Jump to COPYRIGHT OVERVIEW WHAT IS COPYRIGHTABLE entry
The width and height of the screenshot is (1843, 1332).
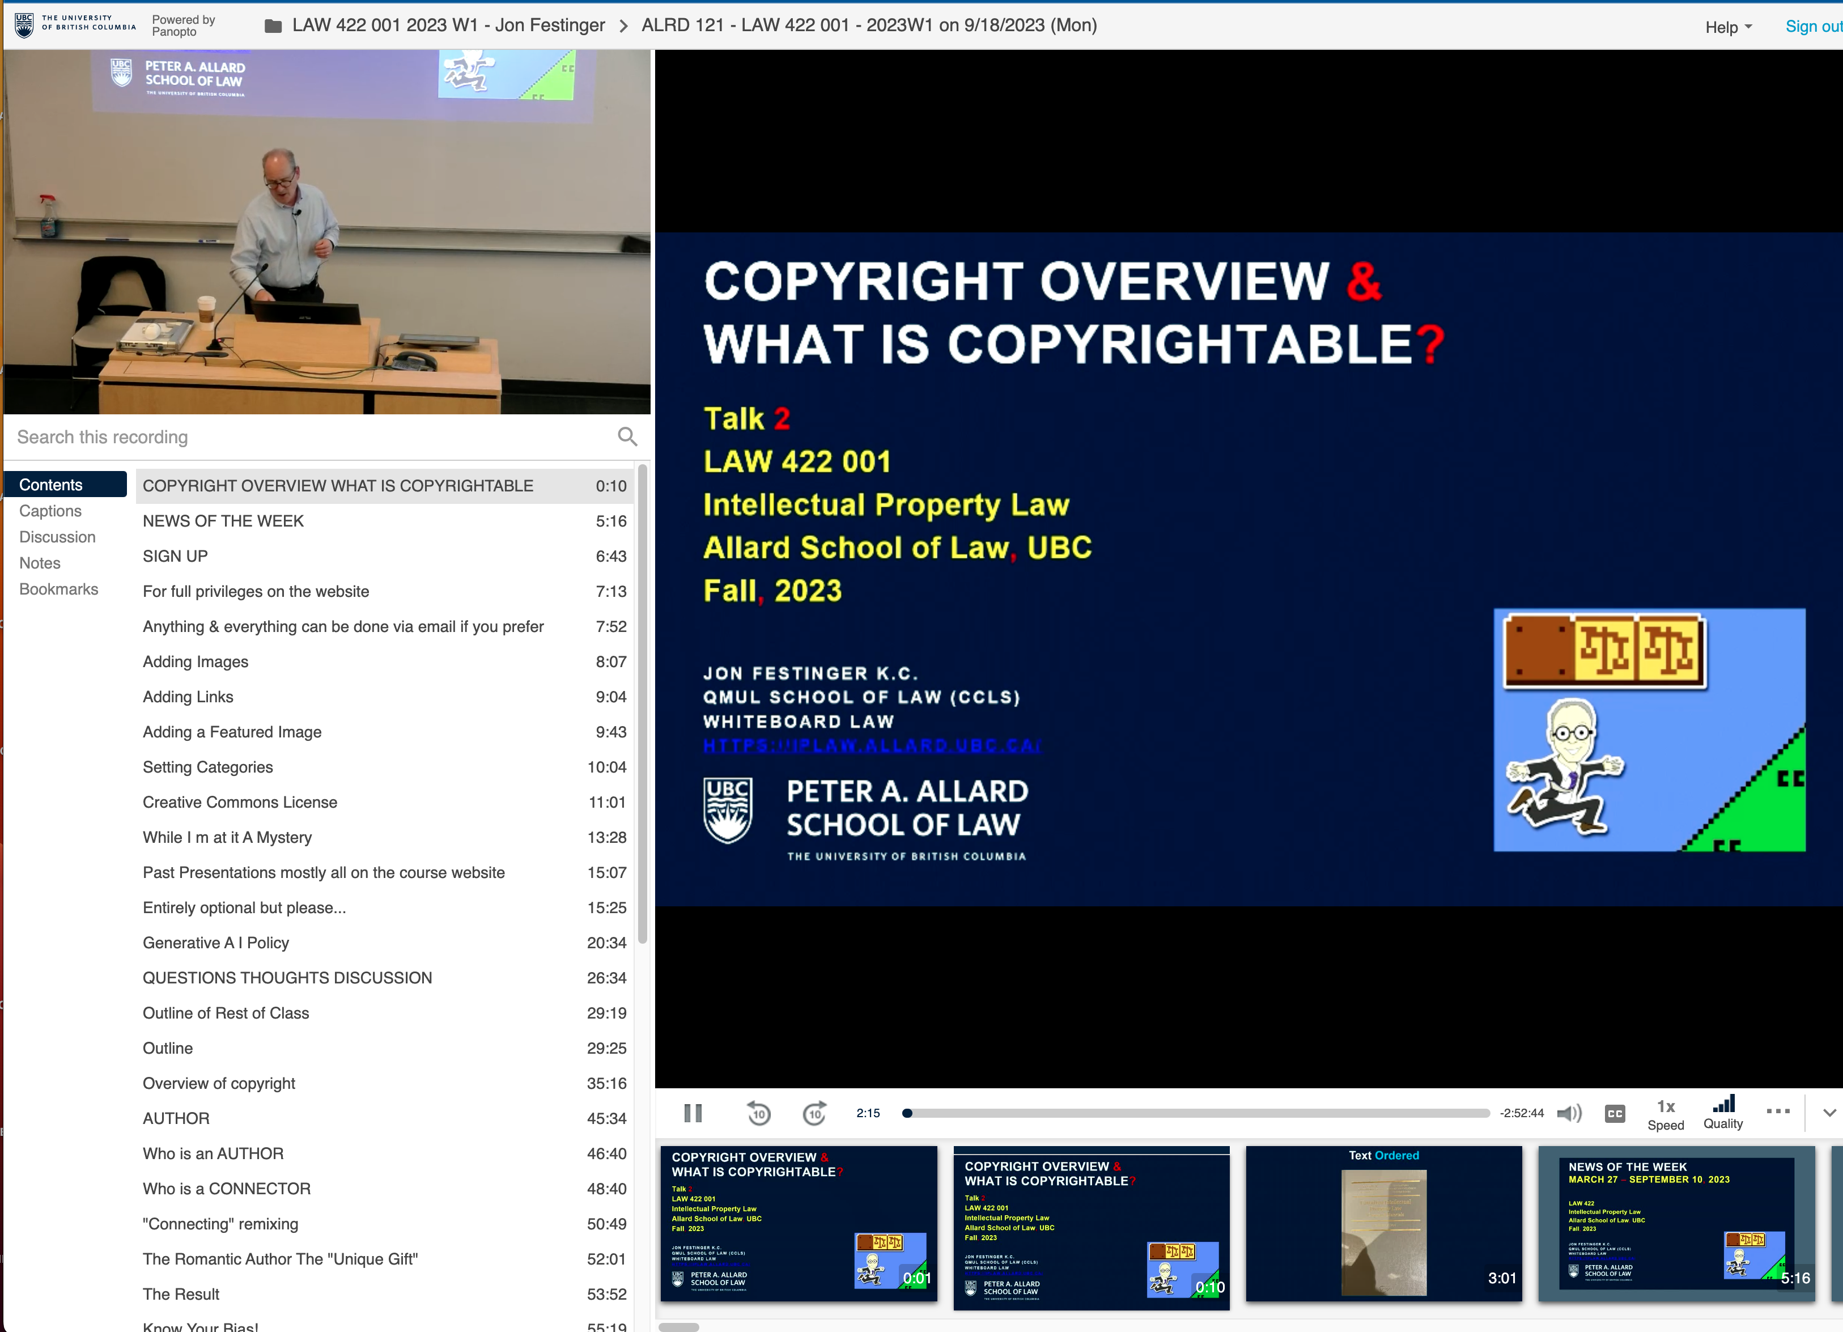384,486
